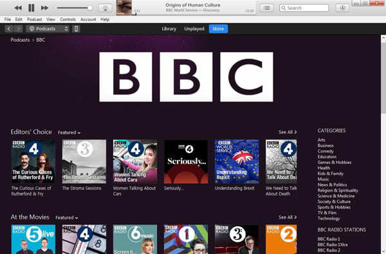
Task: Open the File menu
Action: 7,19
